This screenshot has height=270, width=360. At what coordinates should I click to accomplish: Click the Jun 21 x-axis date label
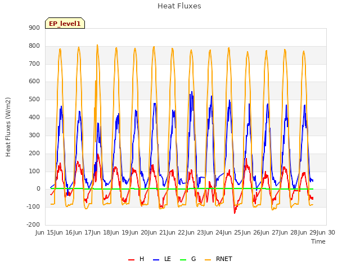pos(156,232)
